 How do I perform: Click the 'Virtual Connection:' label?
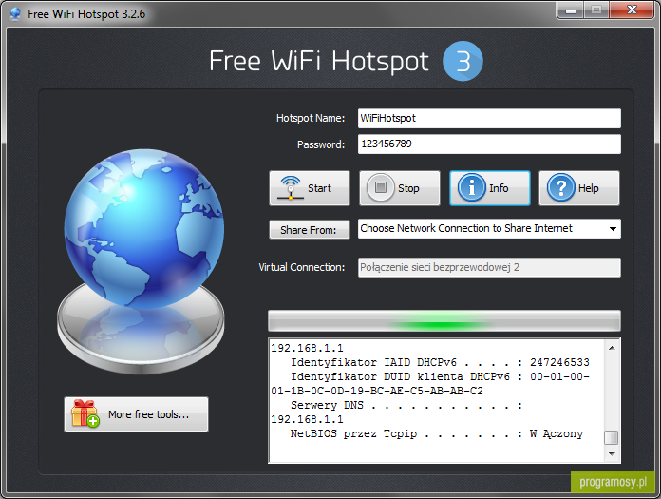pyautogui.click(x=301, y=267)
